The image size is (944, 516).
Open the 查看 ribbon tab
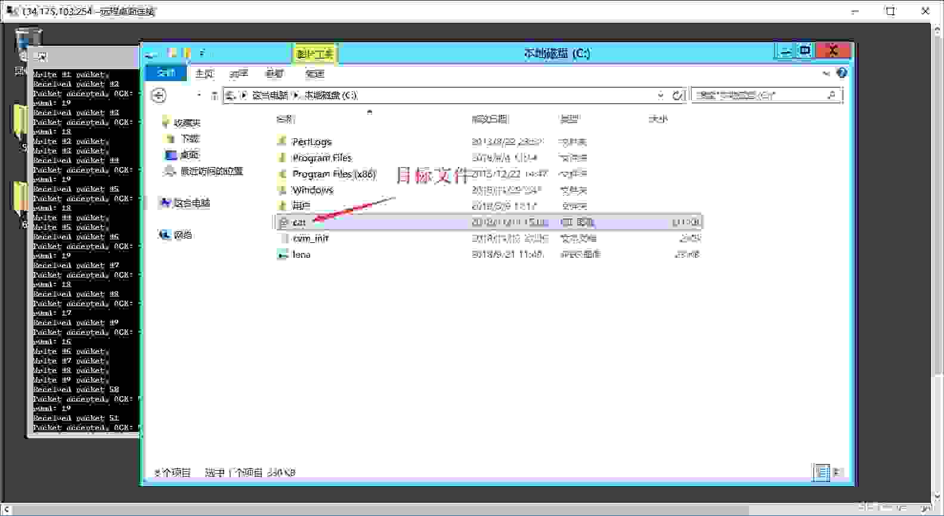pos(274,73)
